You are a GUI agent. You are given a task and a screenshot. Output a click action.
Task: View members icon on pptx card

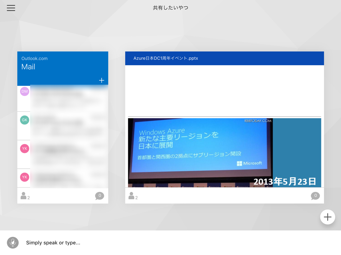tap(133, 196)
